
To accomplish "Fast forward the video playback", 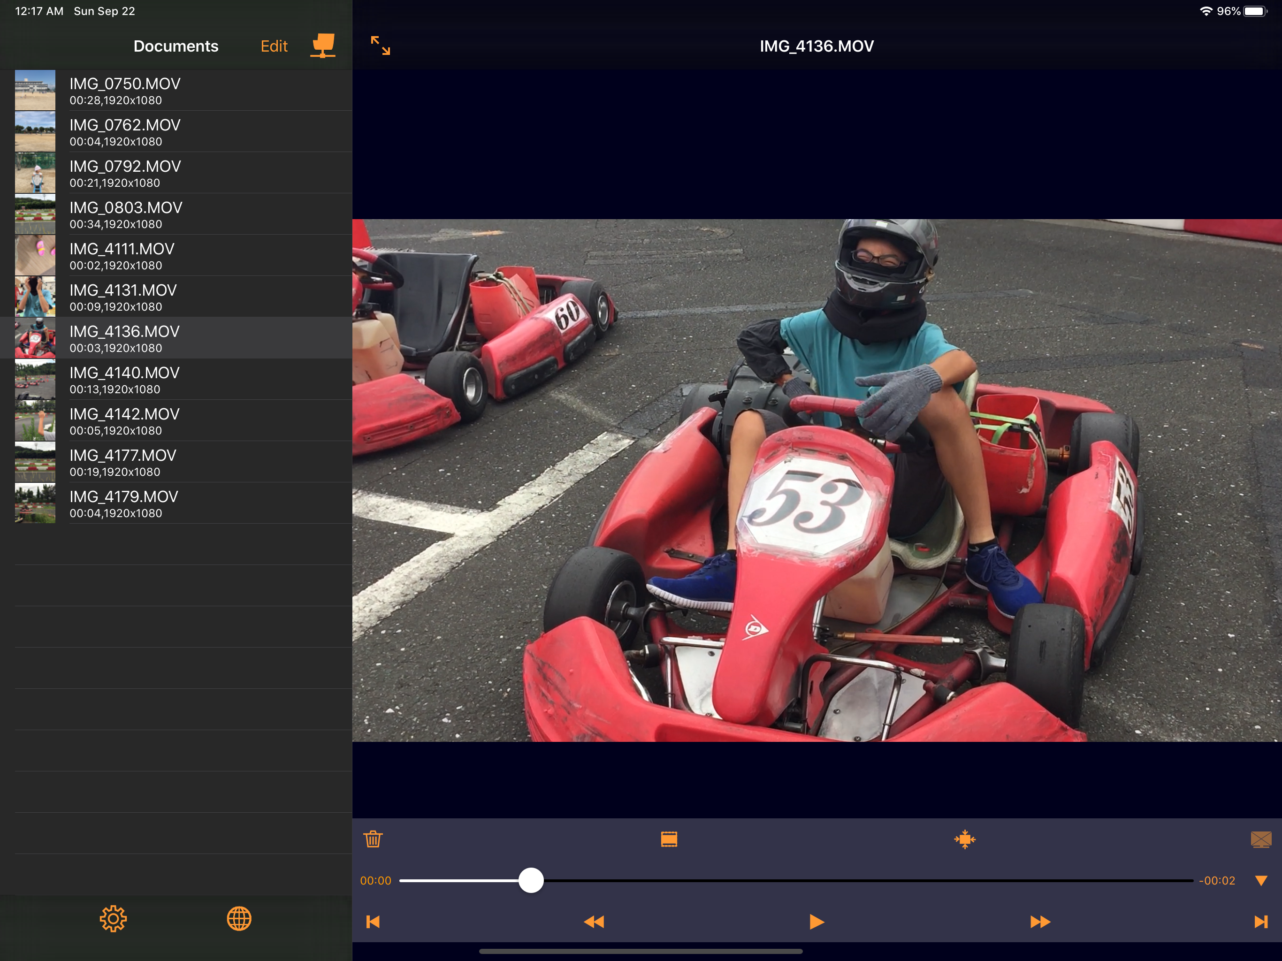I will click(1040, 922).
